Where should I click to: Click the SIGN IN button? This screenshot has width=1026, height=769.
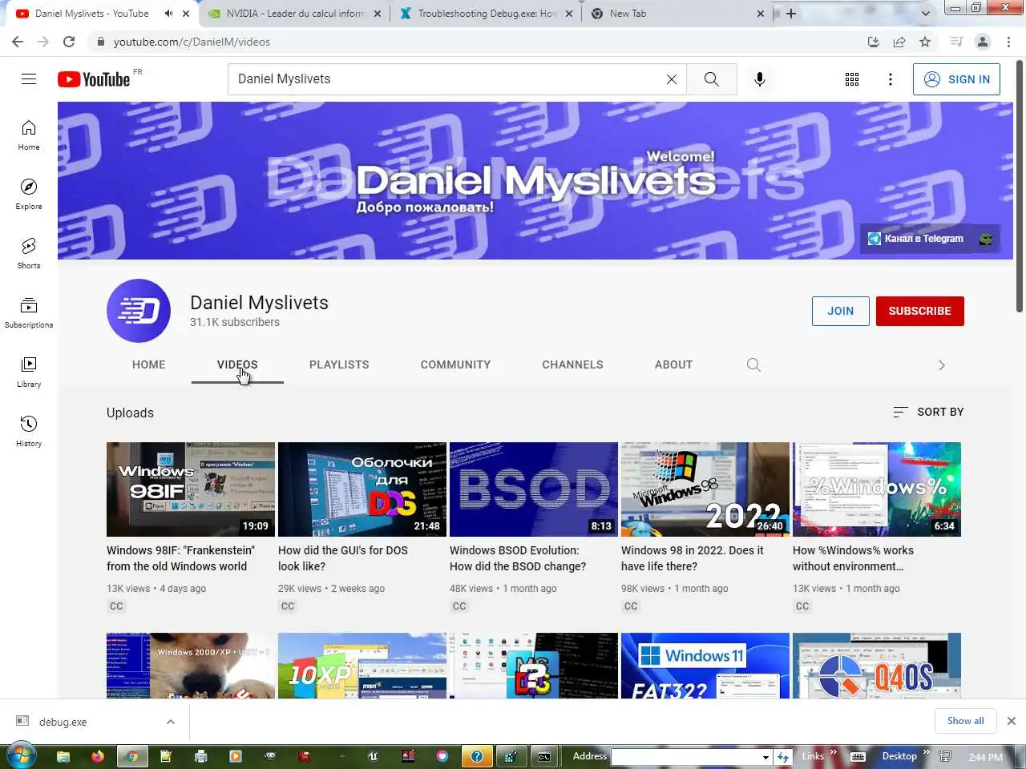(956, 79)
